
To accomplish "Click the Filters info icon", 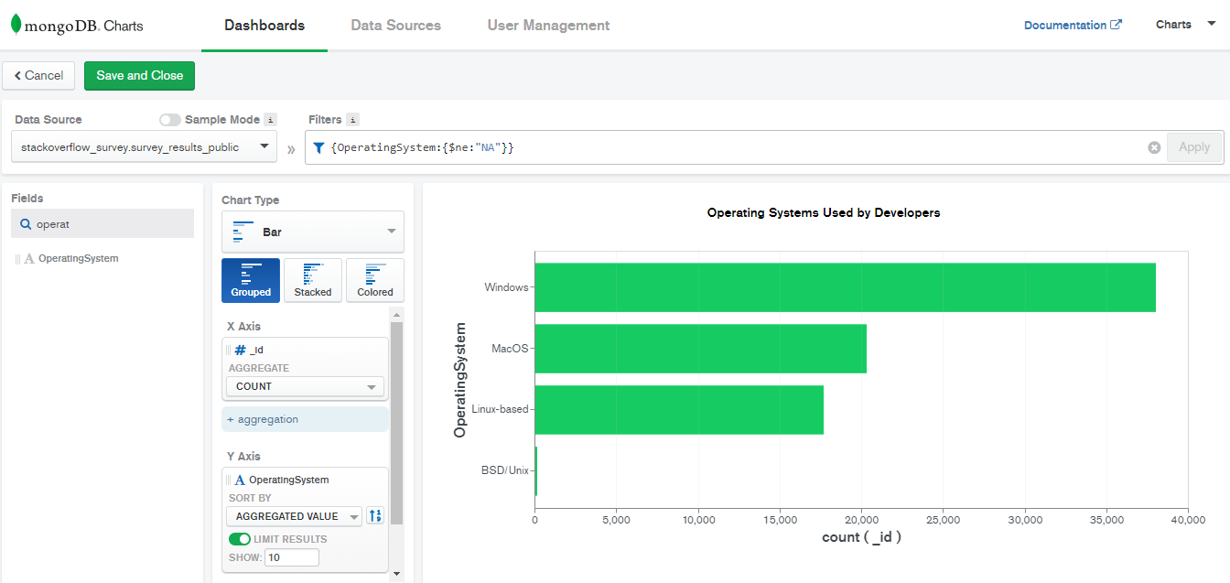I will 353,120.
